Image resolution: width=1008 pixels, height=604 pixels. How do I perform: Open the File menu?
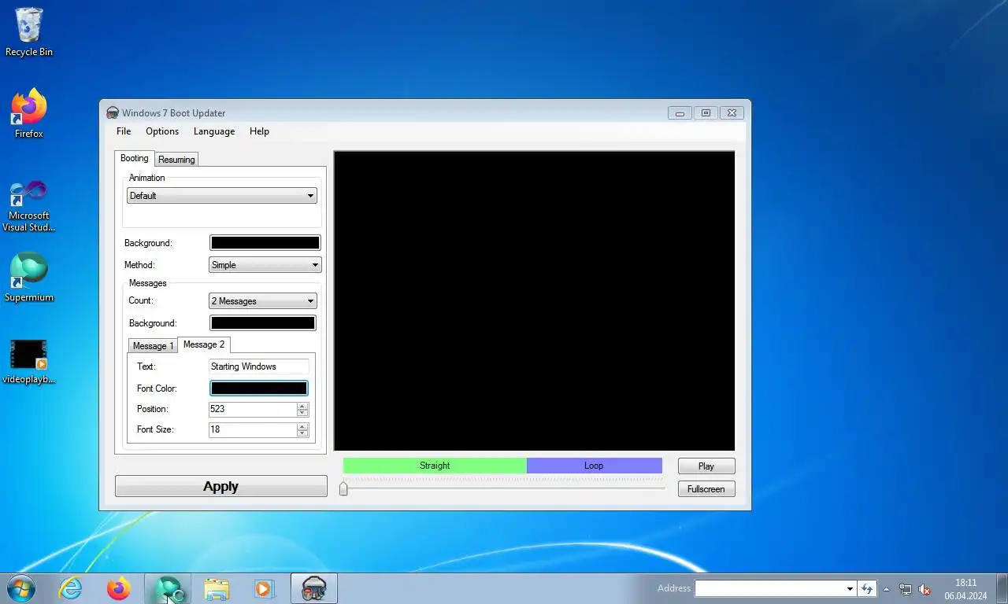coord(124,131)
